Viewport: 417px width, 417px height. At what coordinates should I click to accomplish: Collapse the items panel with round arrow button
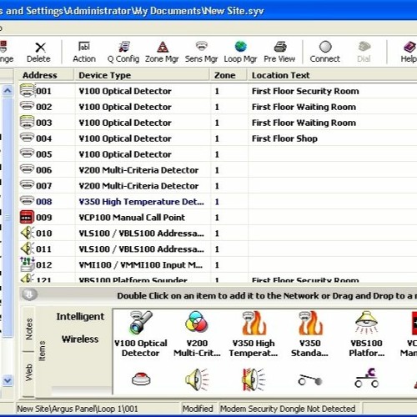click(x=29, y=294)
